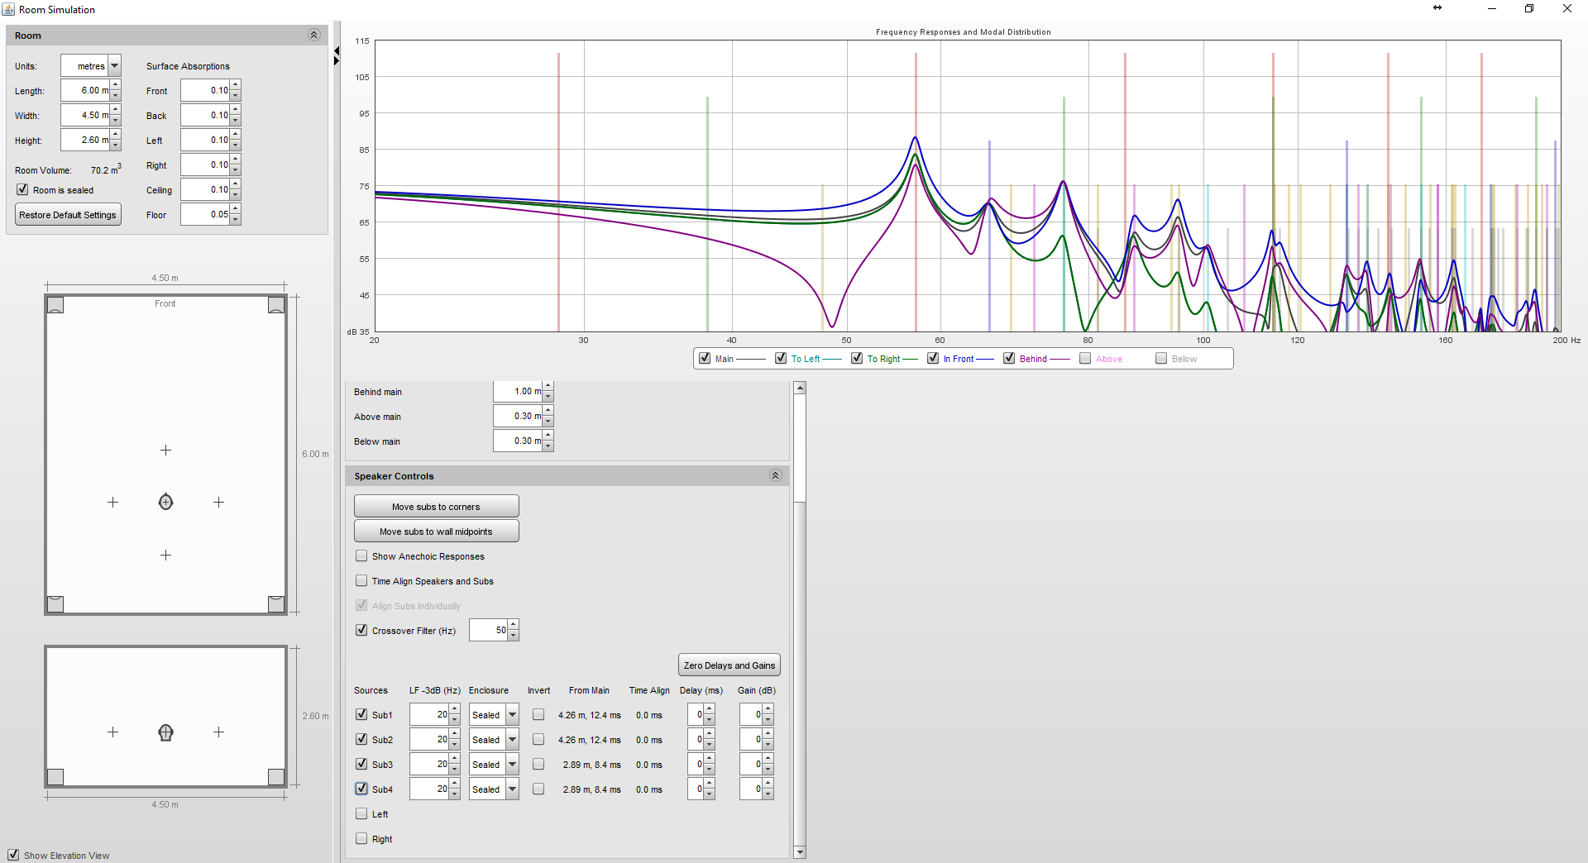This screenshot has height=863, width=1588.
Task: Open Sub2 Enclosure dropdown
Action: point(513,740)
